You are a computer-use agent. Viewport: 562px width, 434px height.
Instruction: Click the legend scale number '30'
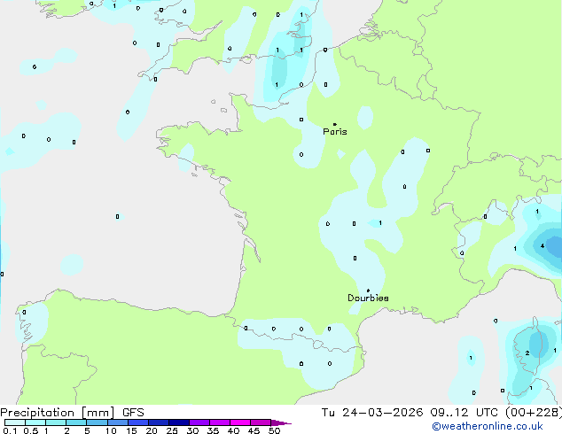[192, 430]
